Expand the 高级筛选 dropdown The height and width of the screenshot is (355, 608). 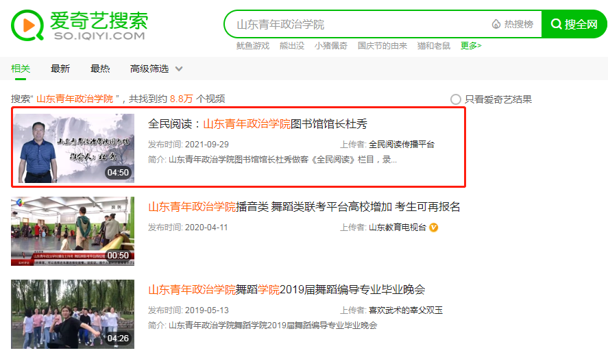tap(156, 69)
